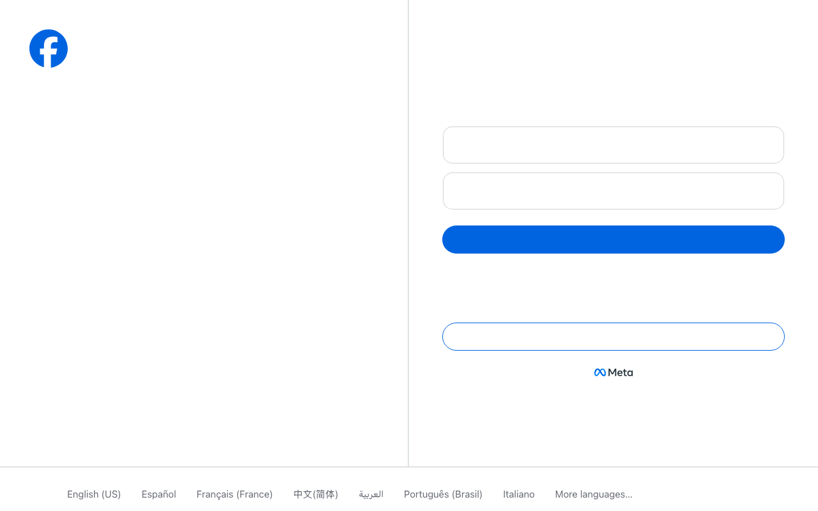Select English (US) language
Image resolution: width=818 pixels, height=511 pixels.
[93, 494]
